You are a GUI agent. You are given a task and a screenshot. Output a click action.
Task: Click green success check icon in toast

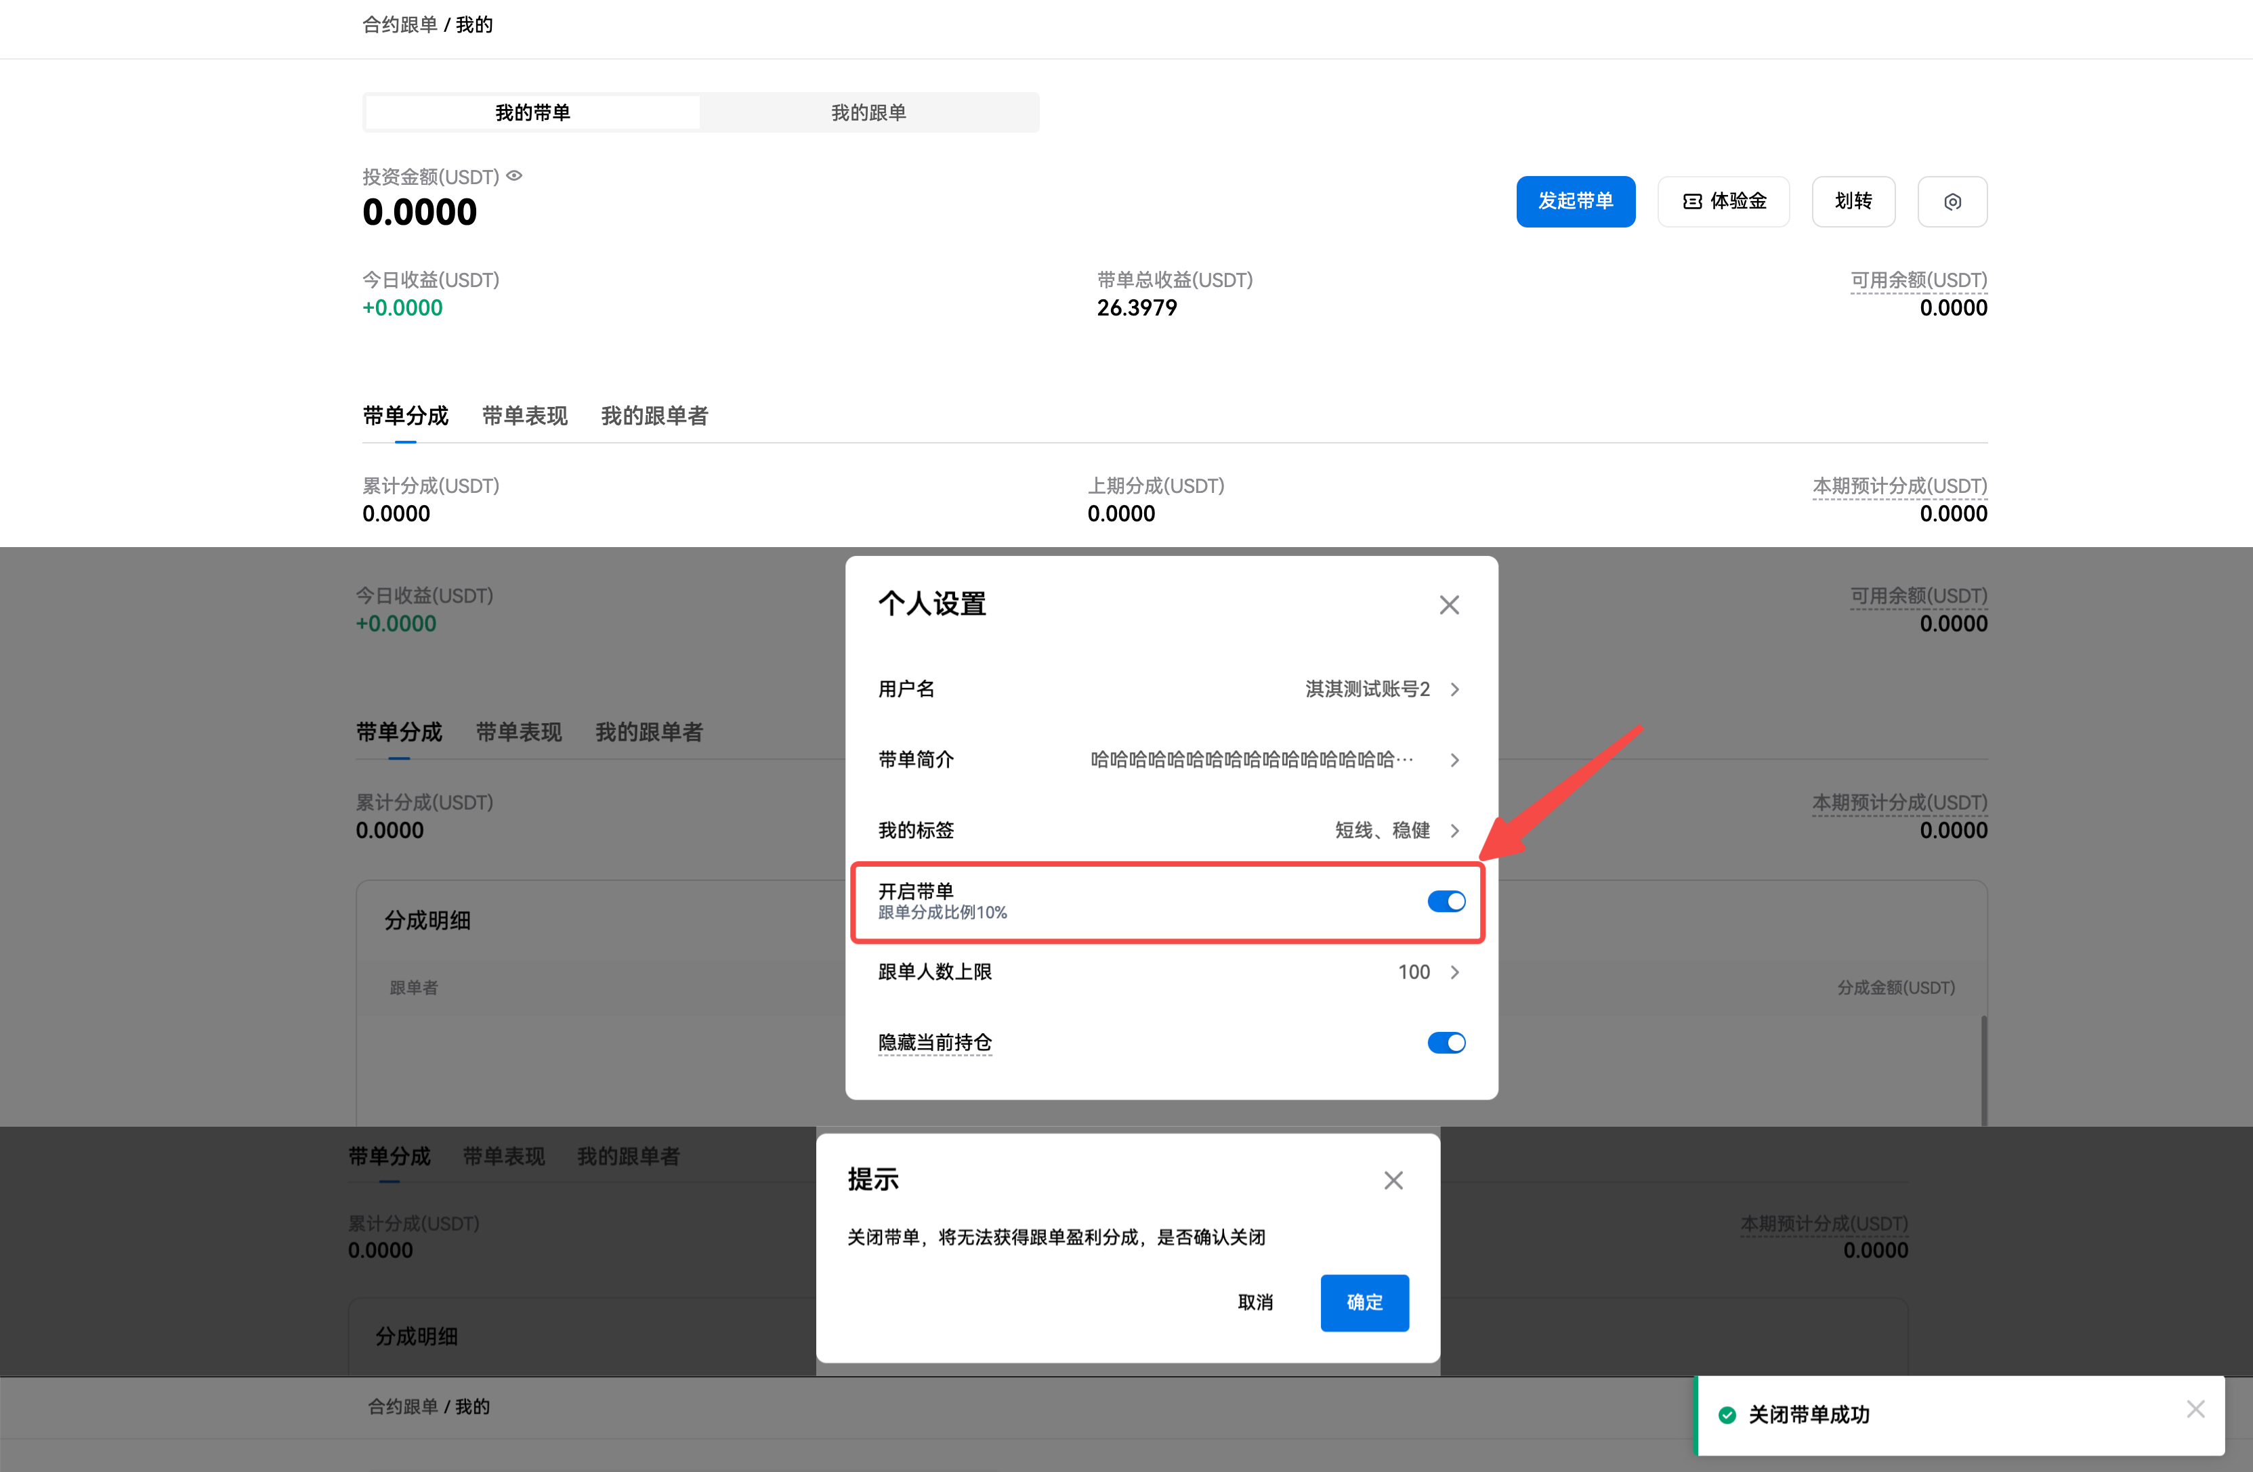click(1727, 1414)
